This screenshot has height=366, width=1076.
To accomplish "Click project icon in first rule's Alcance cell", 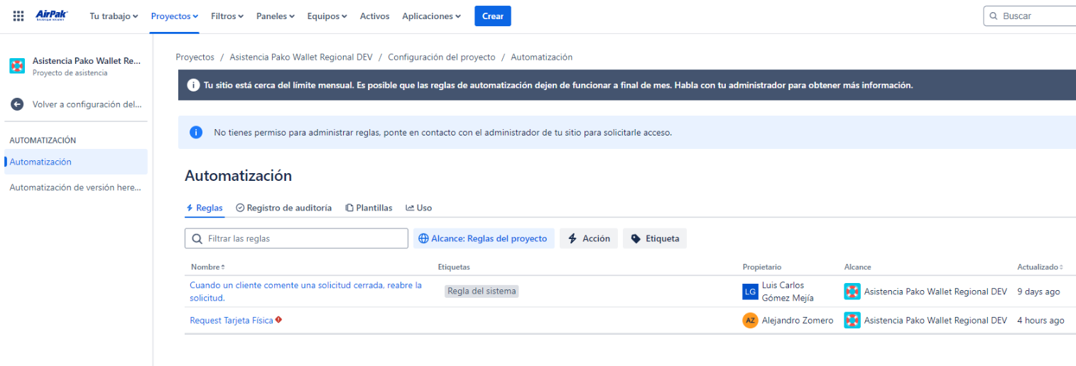I will 852,292.
